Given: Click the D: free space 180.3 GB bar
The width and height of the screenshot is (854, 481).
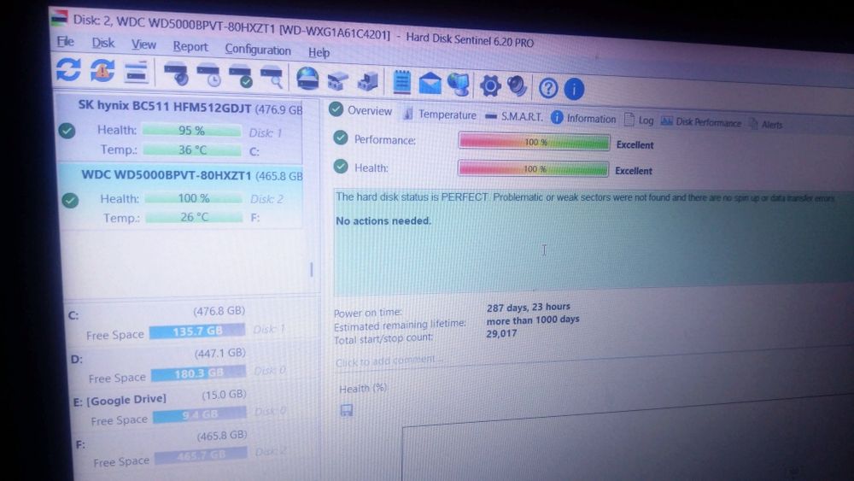Looking at the screenshot, I should pyautogui.click(x=199, y=373).
